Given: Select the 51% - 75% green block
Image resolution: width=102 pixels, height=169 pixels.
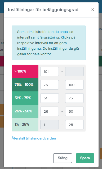Looking at the screenshot, I should point(25,98).
